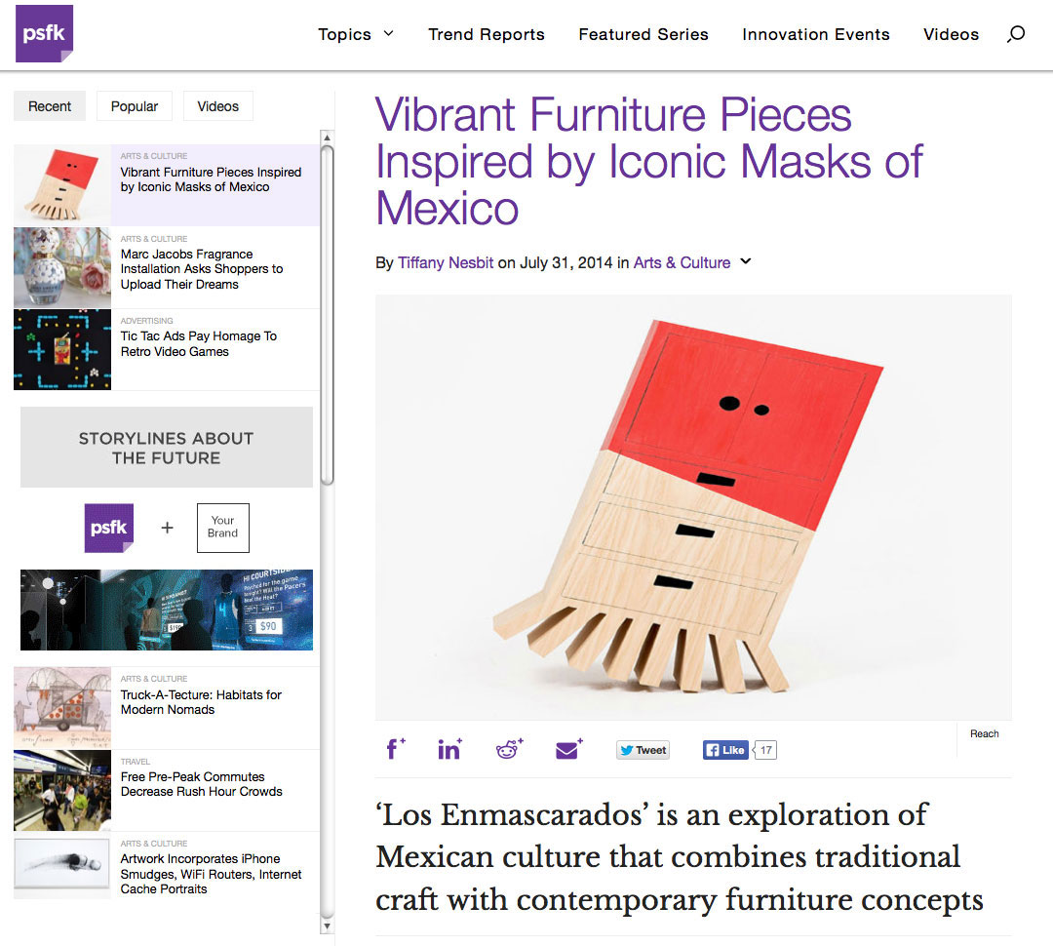
Task: Click the Twitter Tweet button
Action: 643,750
